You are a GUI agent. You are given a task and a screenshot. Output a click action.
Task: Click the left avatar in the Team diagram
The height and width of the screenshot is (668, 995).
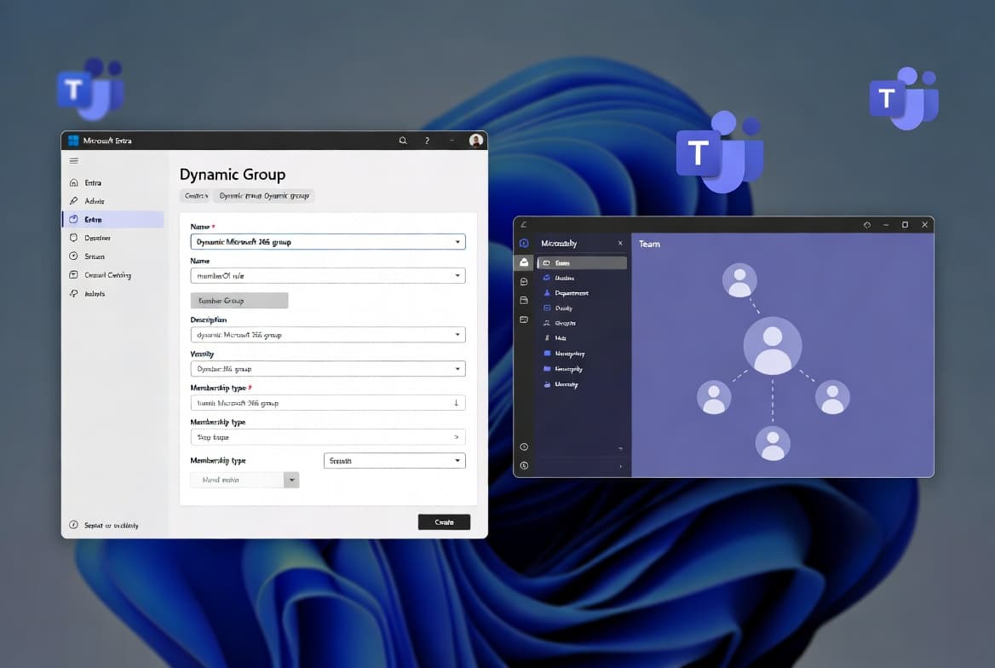714,398
